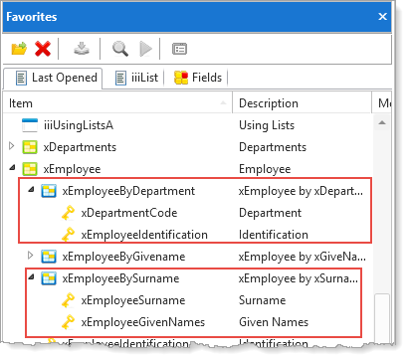
Task: Sort by the Item column header
Action: click(117, 103)
